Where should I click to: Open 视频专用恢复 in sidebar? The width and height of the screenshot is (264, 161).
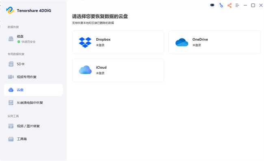coord(33,77)
